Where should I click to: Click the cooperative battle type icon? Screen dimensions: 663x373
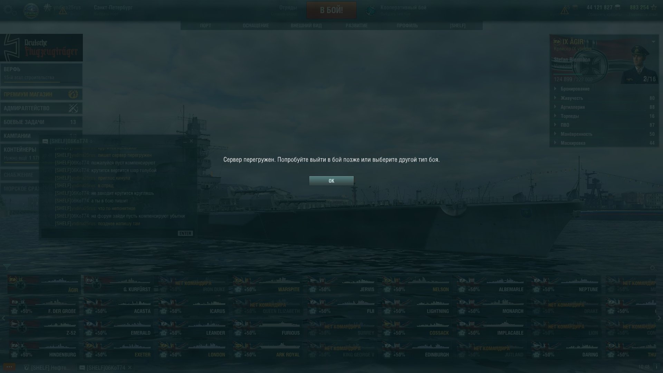tap(371, 10)
